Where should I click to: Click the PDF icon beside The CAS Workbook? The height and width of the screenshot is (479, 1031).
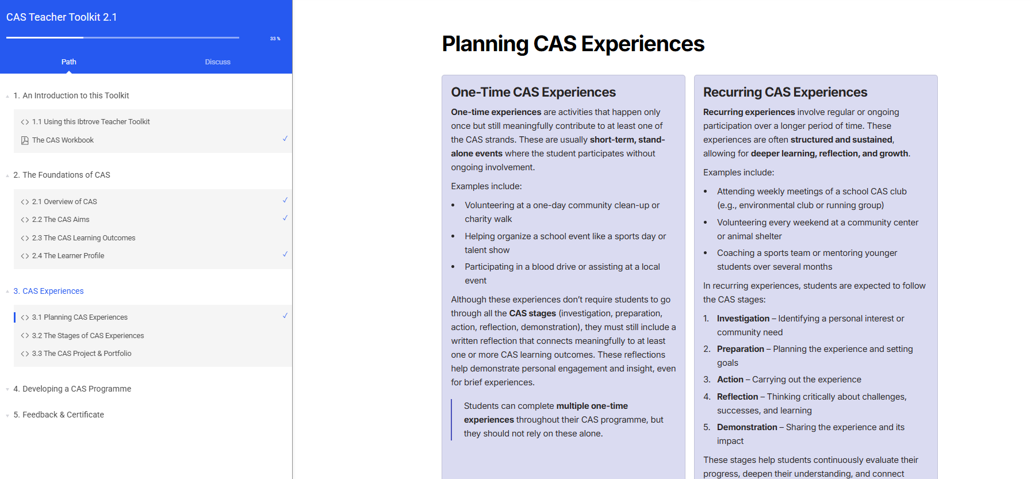[25, 140]
